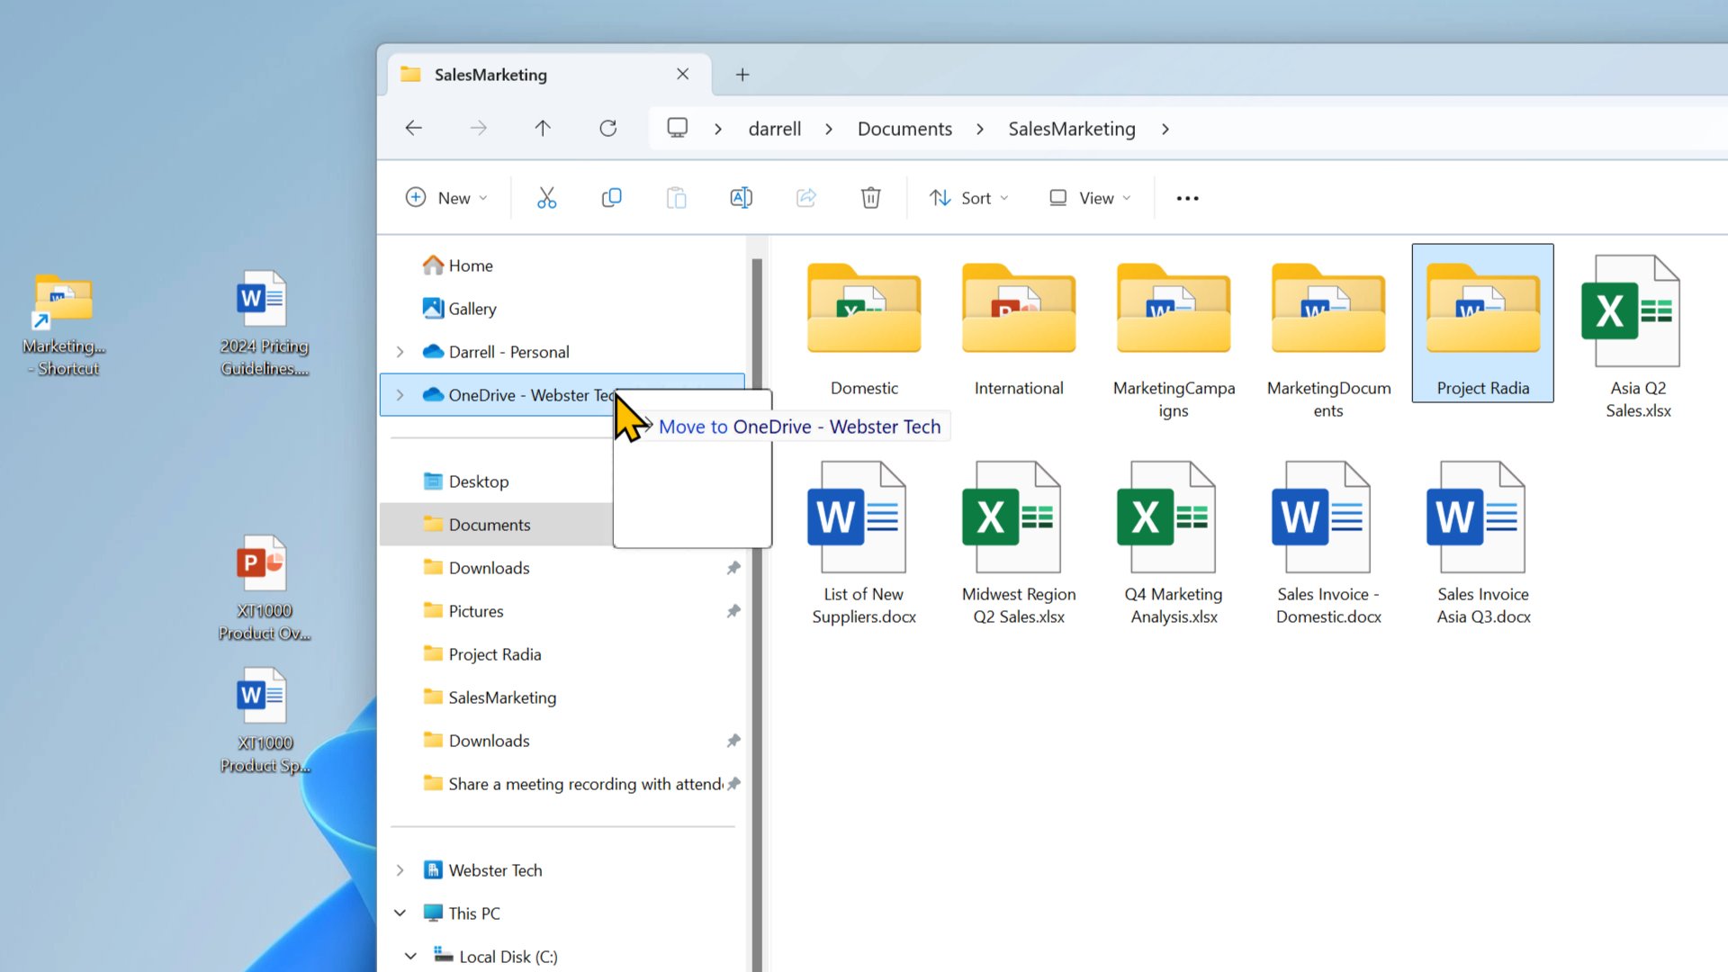The height and width of the screenshot is (972, 1728).
Task: Delete the selection with the trash icon
Action: pos(869,197)
